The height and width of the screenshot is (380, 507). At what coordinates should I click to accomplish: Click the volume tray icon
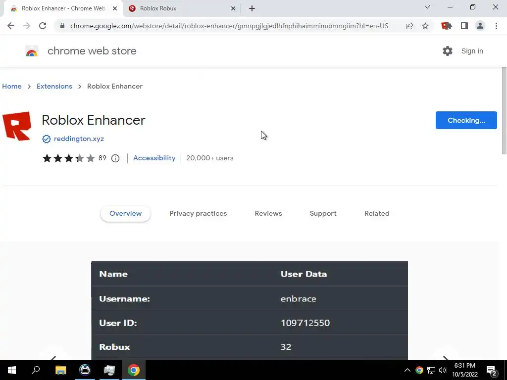click(443, 370)
